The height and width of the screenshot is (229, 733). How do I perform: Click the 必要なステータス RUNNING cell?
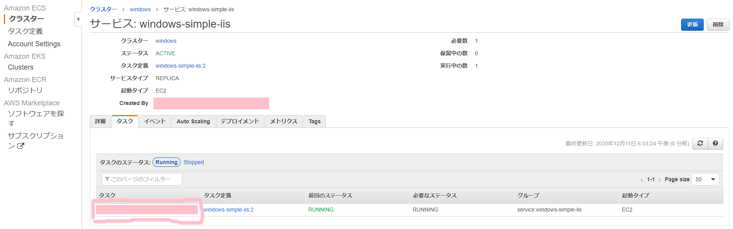click(x=425, y=210)
